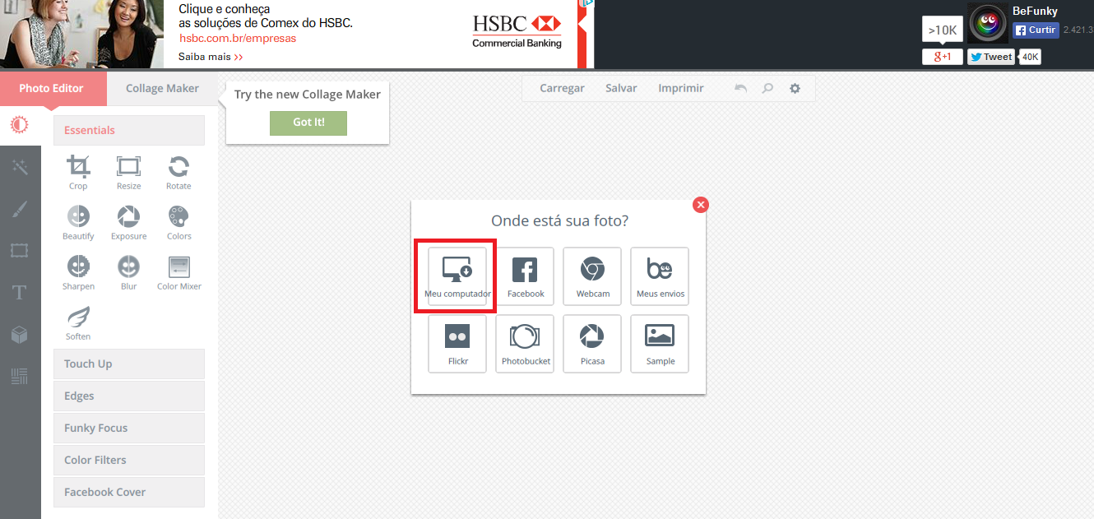Expand the Facebook Cover section
The width and height of the screenshot is (1094, 519).
129,492
